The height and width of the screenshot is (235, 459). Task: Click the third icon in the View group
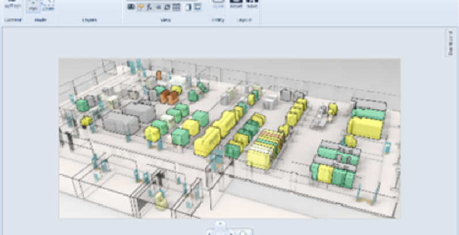tap(149, 7)
